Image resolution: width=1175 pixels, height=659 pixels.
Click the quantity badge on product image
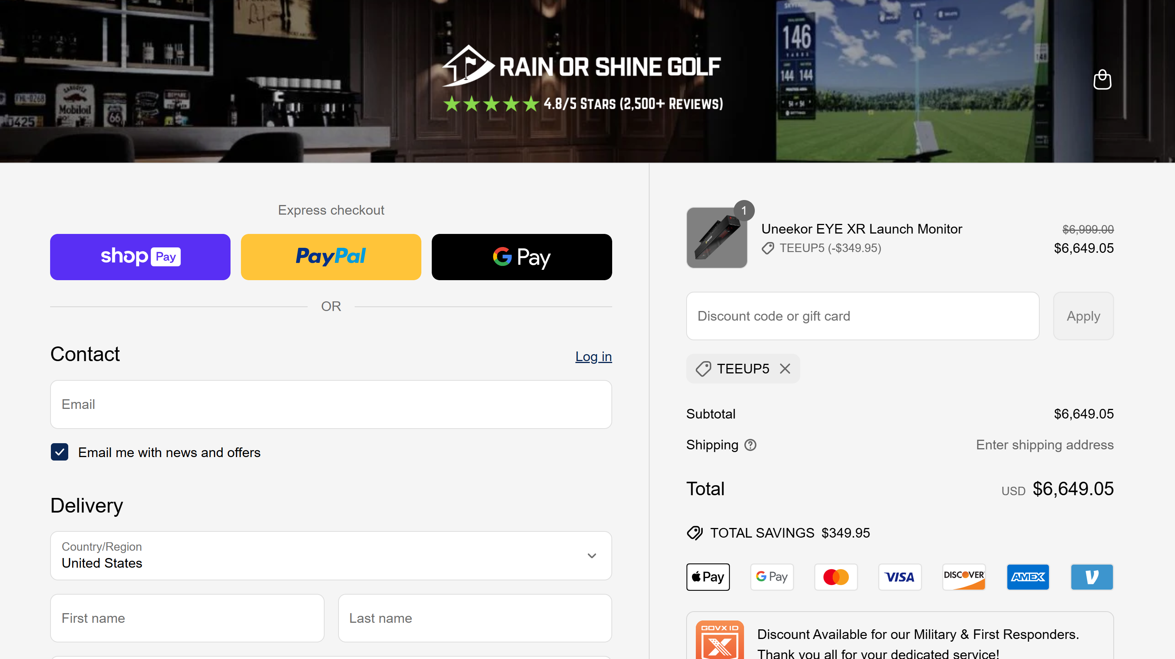click(744, 211)
